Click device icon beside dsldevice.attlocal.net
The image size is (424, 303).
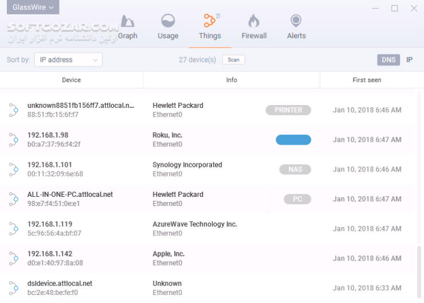pyautogui.click(x=14, y=288)
